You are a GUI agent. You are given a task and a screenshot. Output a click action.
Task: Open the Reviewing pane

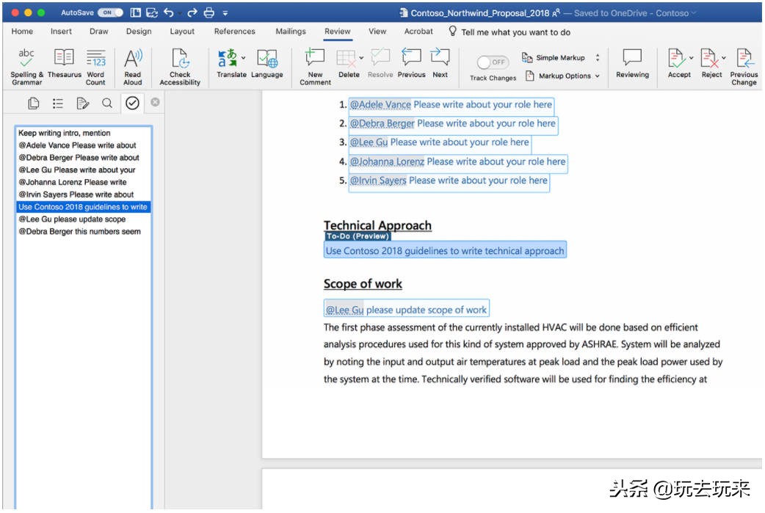click(632, 65)
